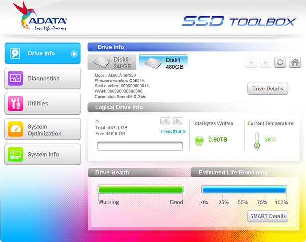Select the Disk0 240GB drive
The image size is (306, 242).
click(112, 62)
